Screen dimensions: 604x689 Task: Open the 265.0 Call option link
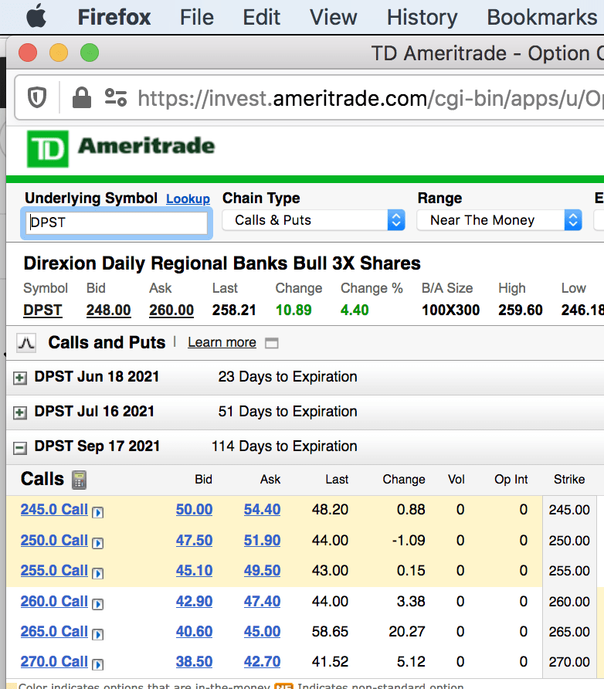[54, 631]
